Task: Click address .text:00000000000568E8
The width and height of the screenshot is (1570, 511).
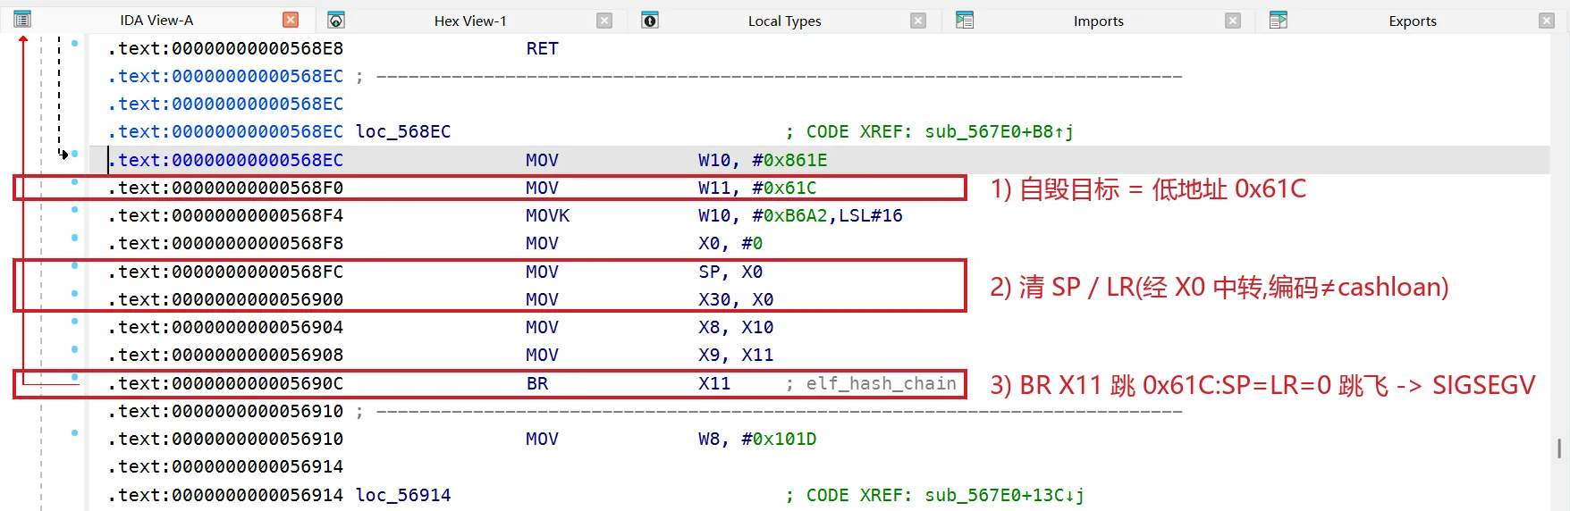Action: point(225,49)
